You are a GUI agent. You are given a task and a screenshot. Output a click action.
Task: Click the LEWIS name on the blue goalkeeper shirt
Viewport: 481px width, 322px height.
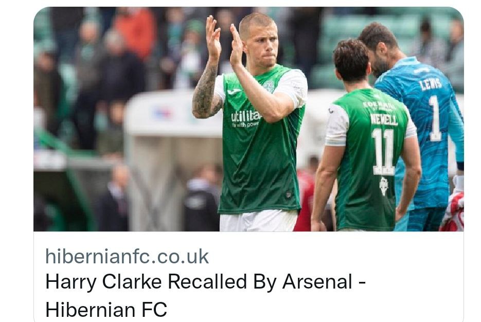431,84
